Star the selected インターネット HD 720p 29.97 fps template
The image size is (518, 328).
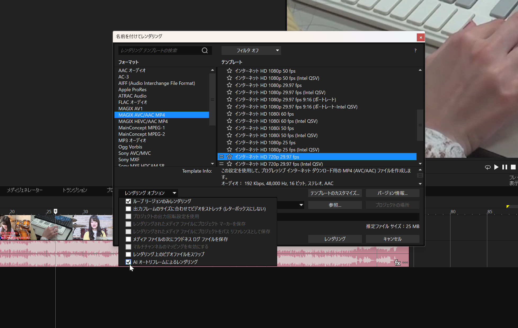pos(229,157)
